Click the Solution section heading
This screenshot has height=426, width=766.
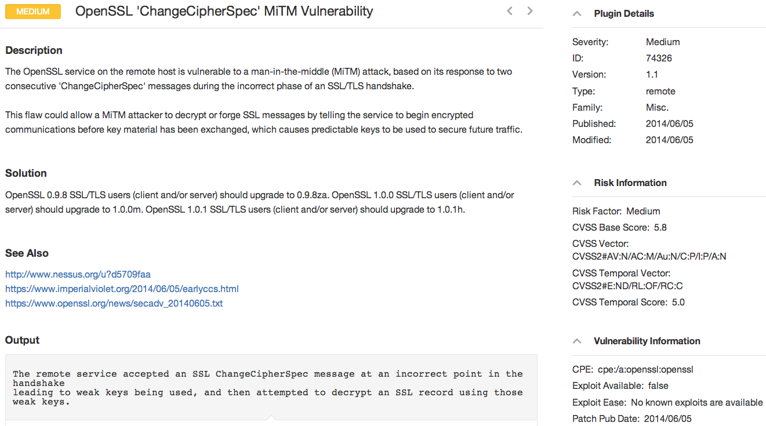(26, 173)
